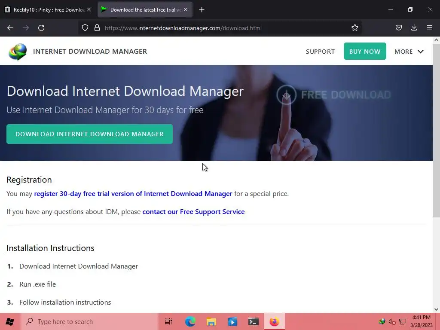
Task: Expand the MORE dropdown menu
Action: point(409,52)
